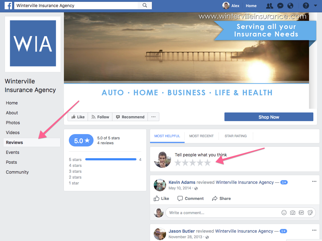Click the '1 star' rating row label
The height and width of the screenshot is (241, 322).
tap(74, 183)
